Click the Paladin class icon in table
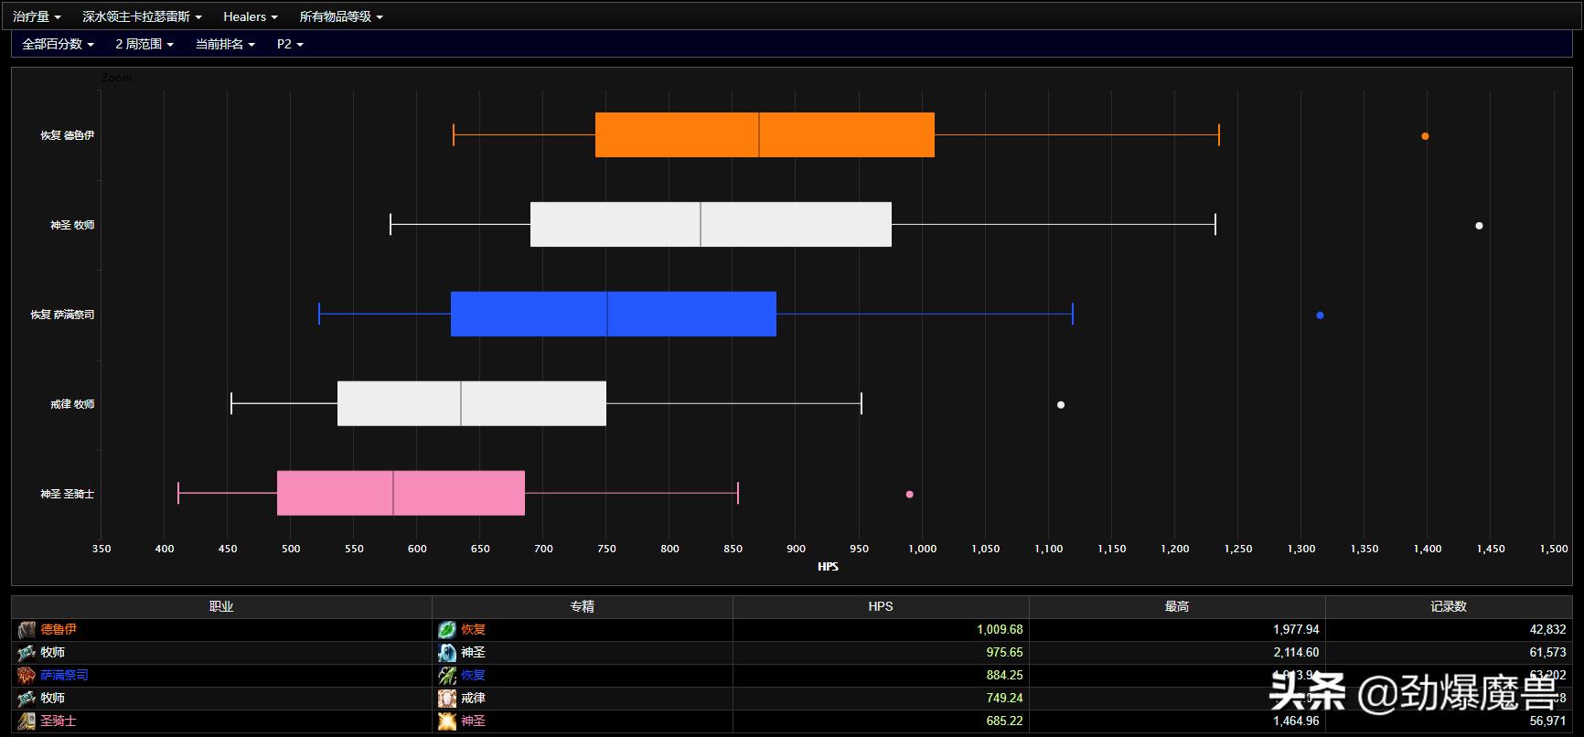This screenshot has width=1584, height=737. point(27,721)
